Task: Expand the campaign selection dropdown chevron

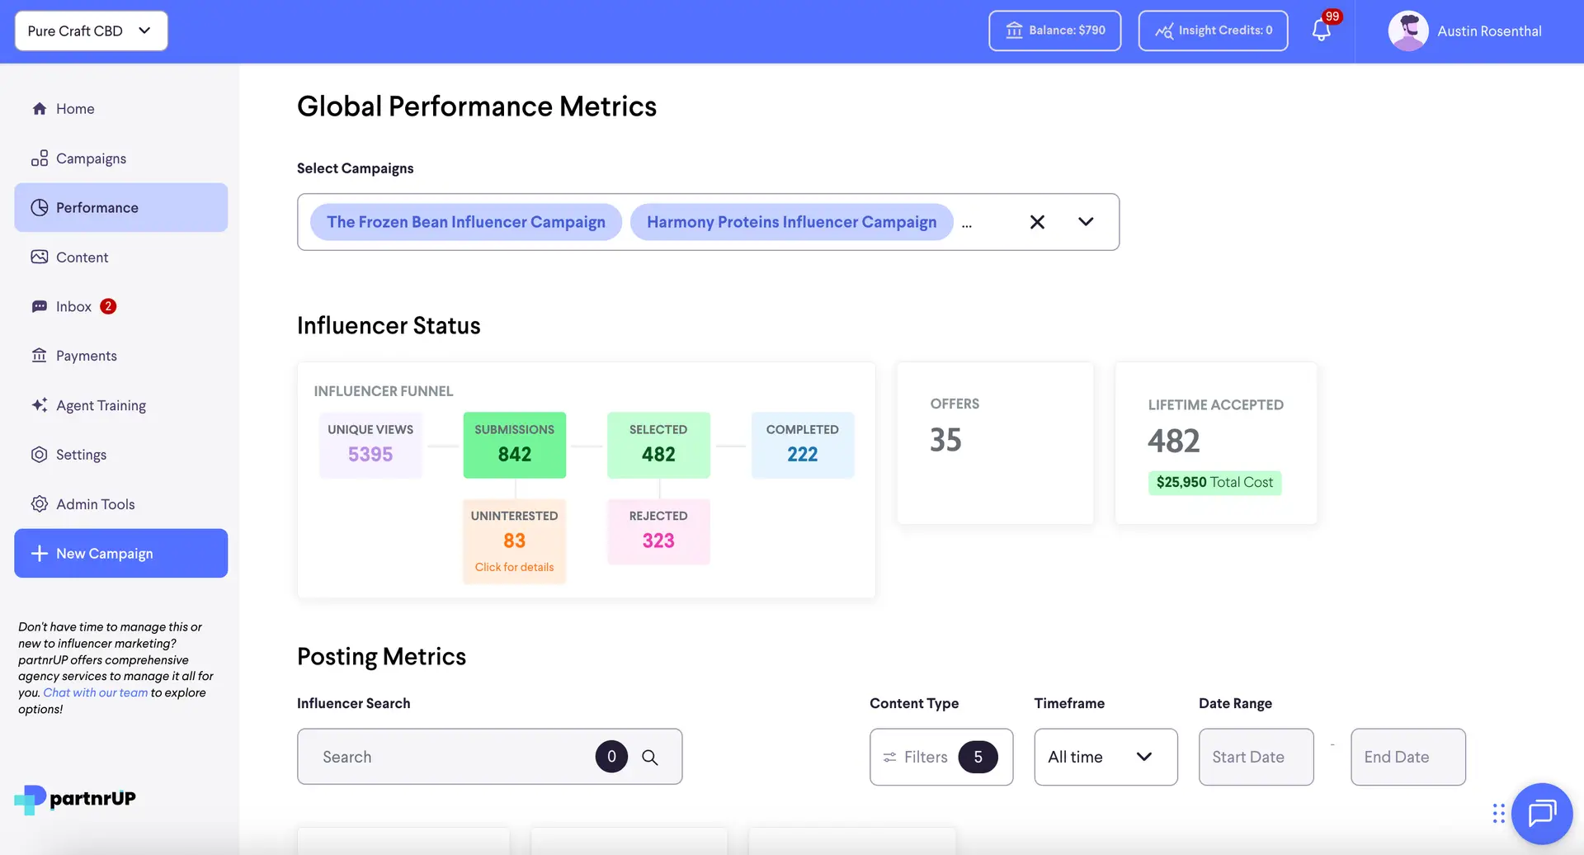Action: point(1085,221)
